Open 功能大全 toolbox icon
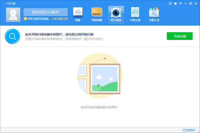 (x=154, y=14)
